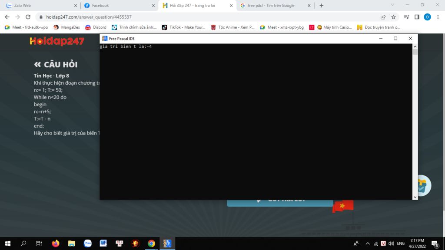The width and height of the screenshot is (445, 250).
Task: Go forward in browser history
Action: (x=17, y=17)
